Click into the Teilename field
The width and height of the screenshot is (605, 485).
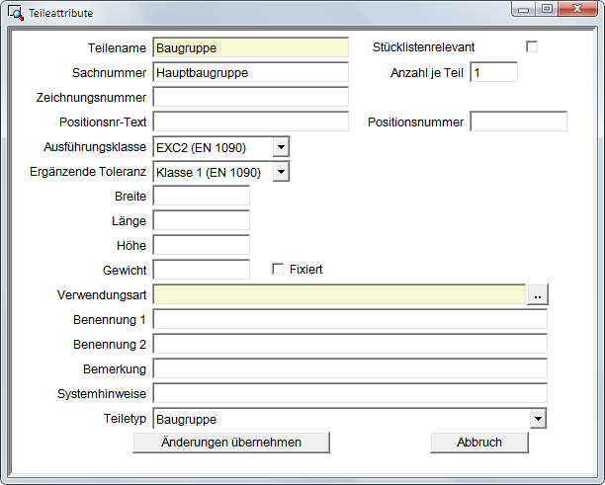(x=250, y=47)
